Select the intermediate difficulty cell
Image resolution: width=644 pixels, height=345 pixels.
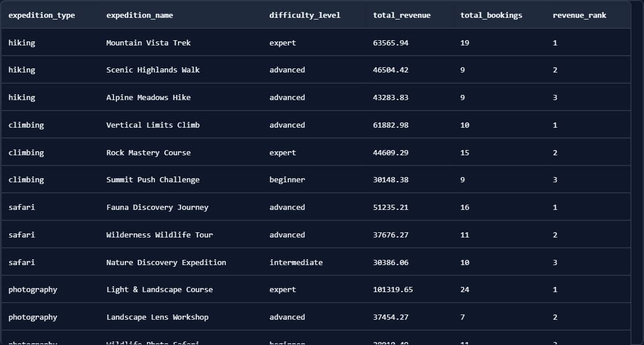[x=296, y=263]
